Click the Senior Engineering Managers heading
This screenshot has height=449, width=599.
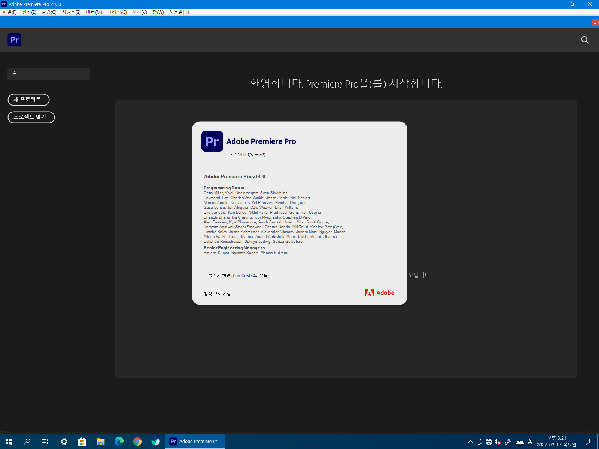[234, 248]
